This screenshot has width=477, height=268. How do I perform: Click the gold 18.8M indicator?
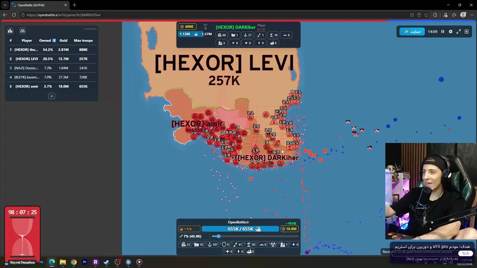tap(290, 229)
